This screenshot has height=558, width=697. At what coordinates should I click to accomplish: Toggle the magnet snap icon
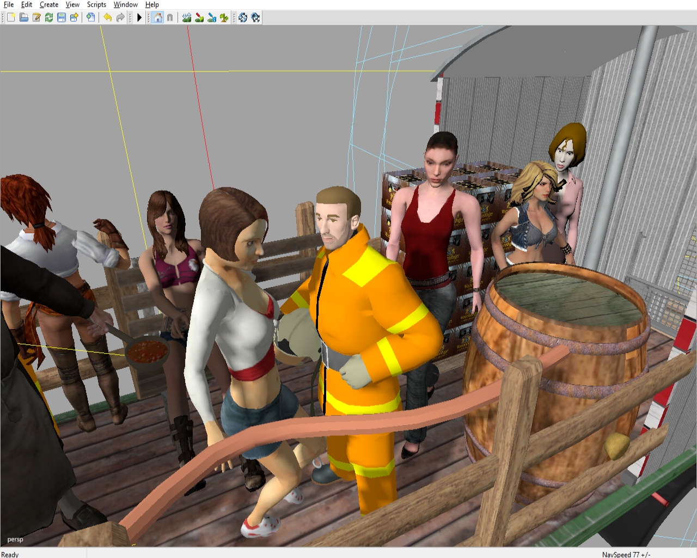point(170,17)
